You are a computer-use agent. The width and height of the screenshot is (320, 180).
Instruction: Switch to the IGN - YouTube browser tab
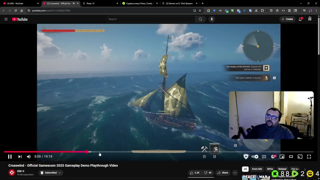(x=21, y=3)
